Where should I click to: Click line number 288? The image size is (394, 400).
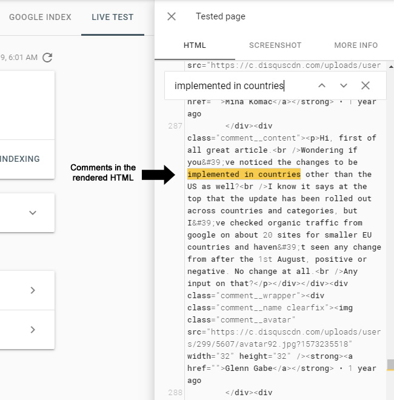pyautogui.click(x=175, y=392)
